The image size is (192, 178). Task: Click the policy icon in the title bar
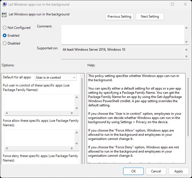pyautogui.click(x=5, y=4)
